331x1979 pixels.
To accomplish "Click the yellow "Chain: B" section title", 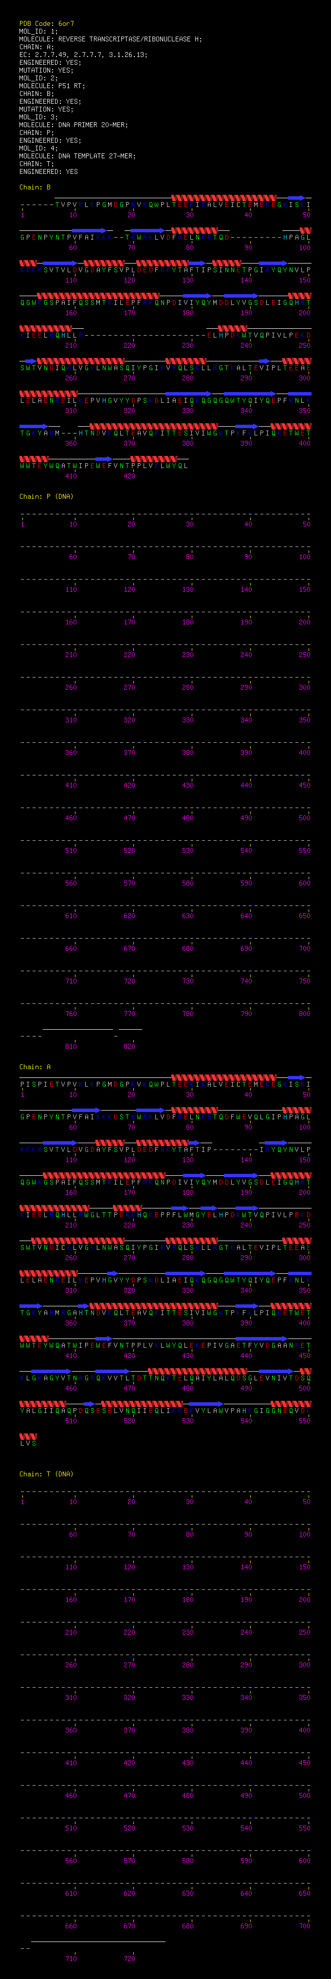I will tap(36, 188).
